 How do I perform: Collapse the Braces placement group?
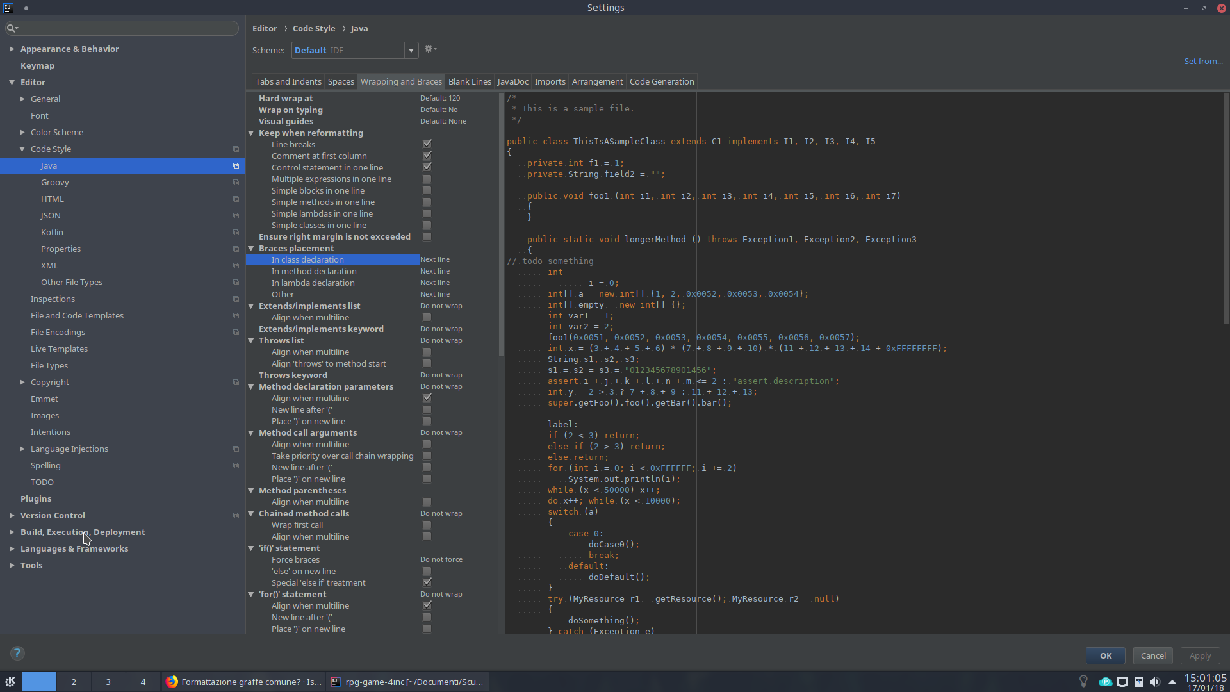pyautogui.click(x=251, y=249)
